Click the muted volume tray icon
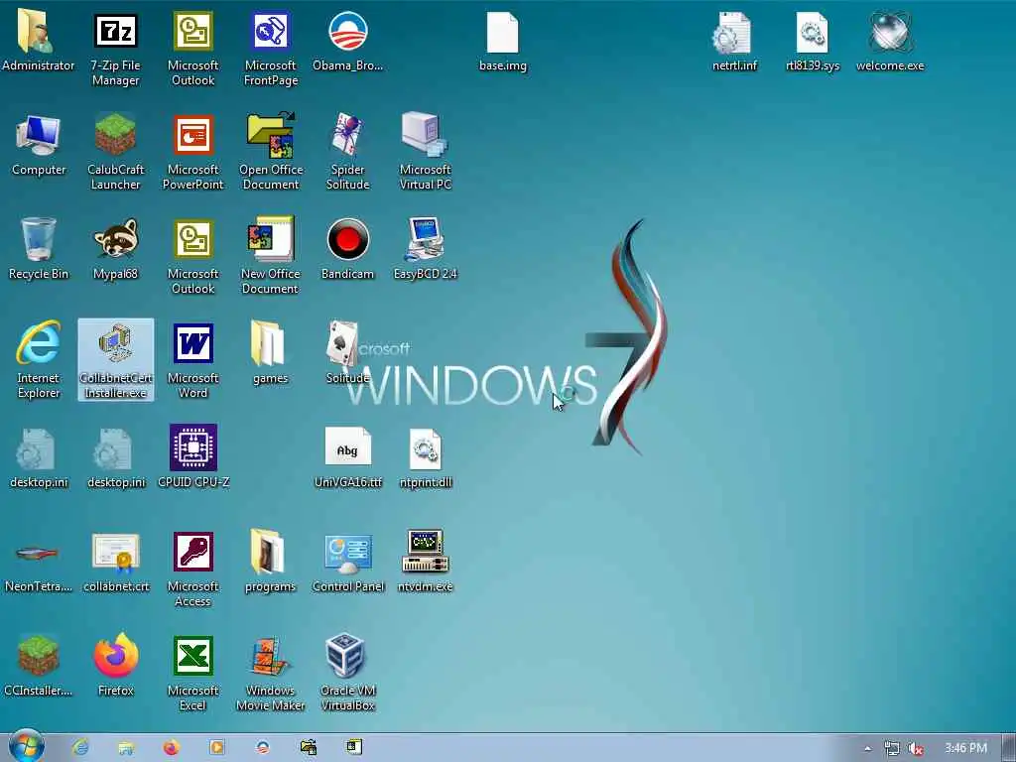Viewport: 1016px width, 762px height. pos(916,748)
